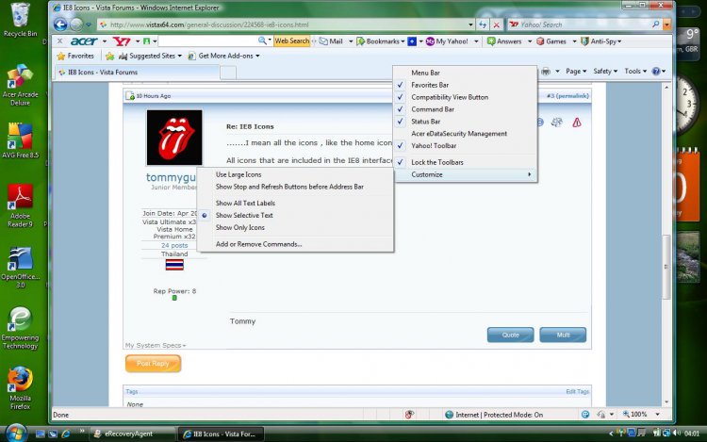Expand the address bar history dropdown arrow
Viewport: 707px width, 442px height.
tap(470, 25)
